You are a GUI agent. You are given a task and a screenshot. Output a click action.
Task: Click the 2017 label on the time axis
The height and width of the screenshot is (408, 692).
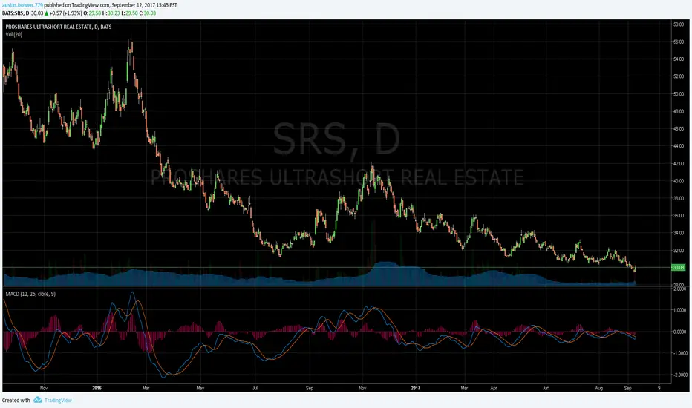[415, 388]
